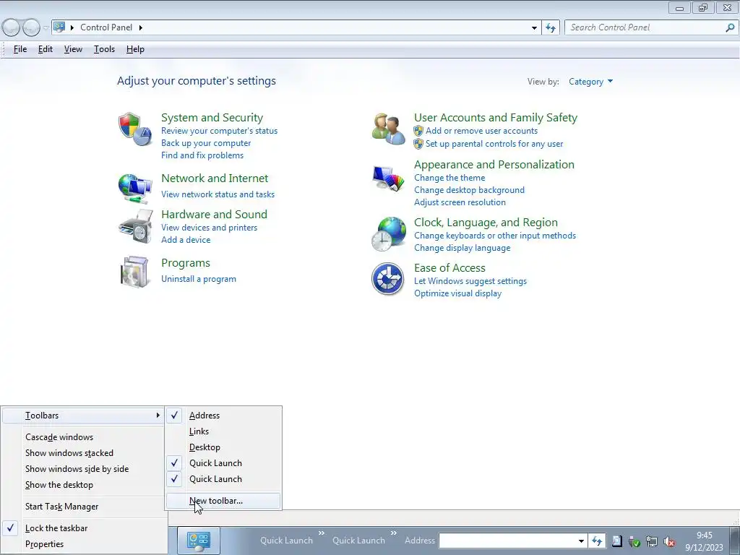Click Change desktop background link
The width and height of the screenshot is (740, 555).
pyautogui.click(x=469, y=190)
